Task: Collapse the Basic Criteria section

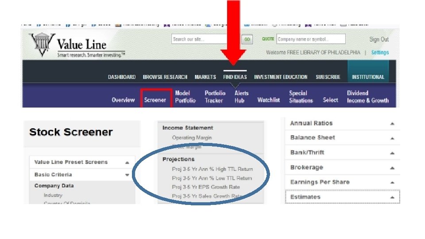Action: [x=82, y=174]
